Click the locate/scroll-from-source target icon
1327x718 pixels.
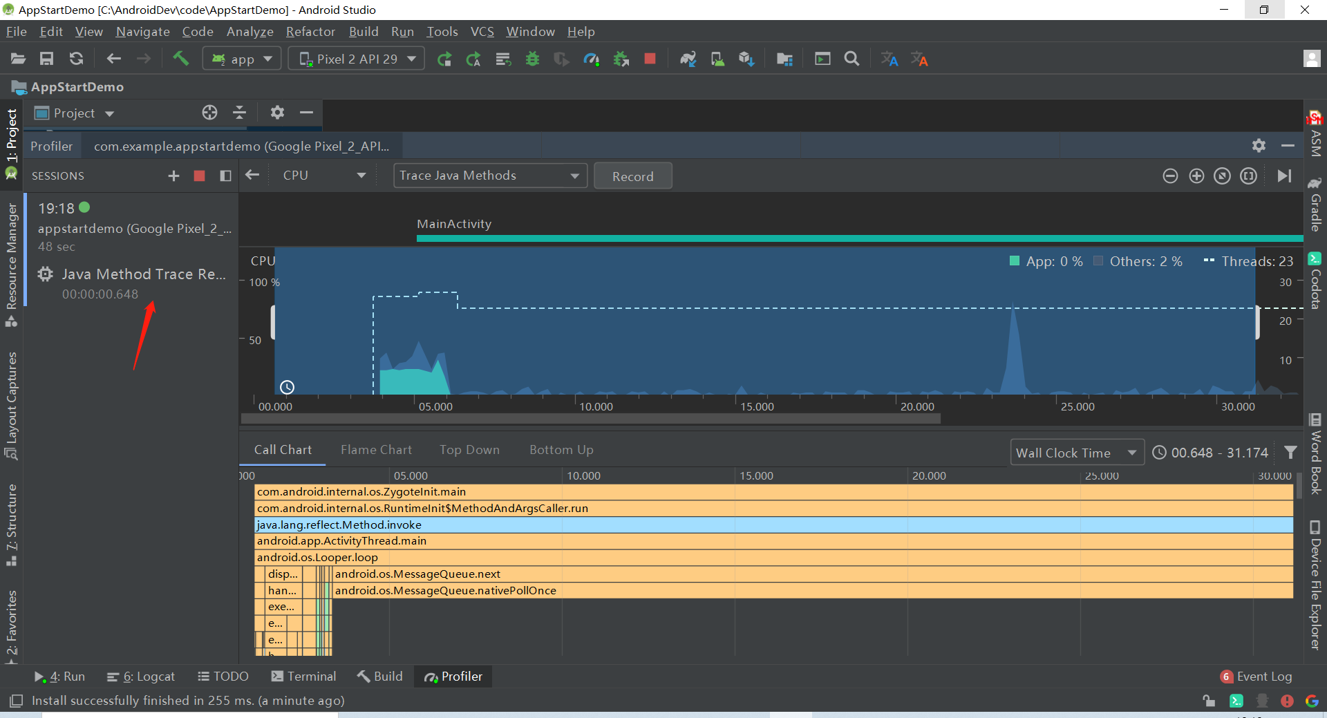(x=209, y=113)
